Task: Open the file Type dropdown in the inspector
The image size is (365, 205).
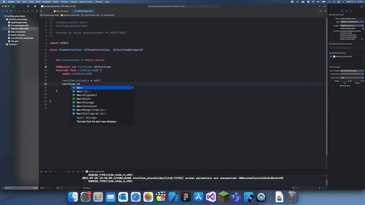Action: pos(352,22)
